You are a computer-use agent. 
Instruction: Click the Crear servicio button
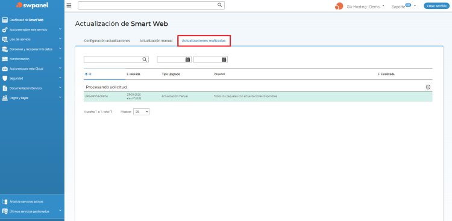437,6
